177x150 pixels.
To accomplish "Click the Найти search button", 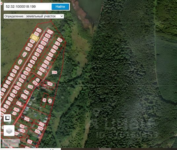I will (60, 7).
